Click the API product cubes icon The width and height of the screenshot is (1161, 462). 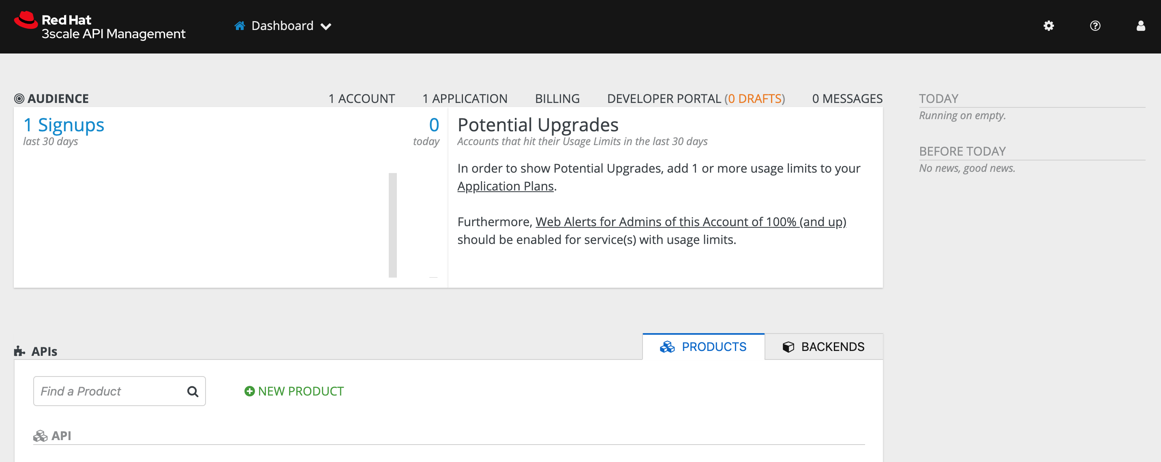coord(40,436)
